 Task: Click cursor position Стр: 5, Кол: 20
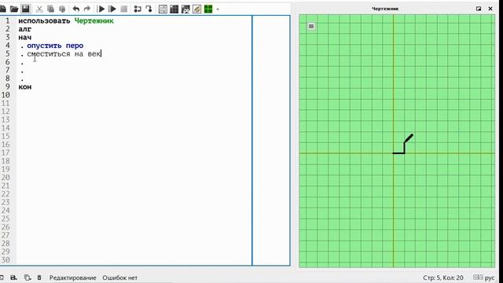(443, 277)
